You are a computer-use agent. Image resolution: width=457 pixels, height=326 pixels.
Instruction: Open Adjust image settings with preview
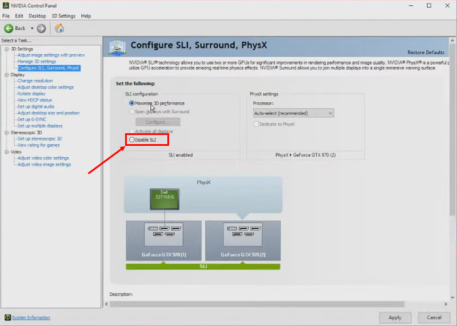[51, 55]
